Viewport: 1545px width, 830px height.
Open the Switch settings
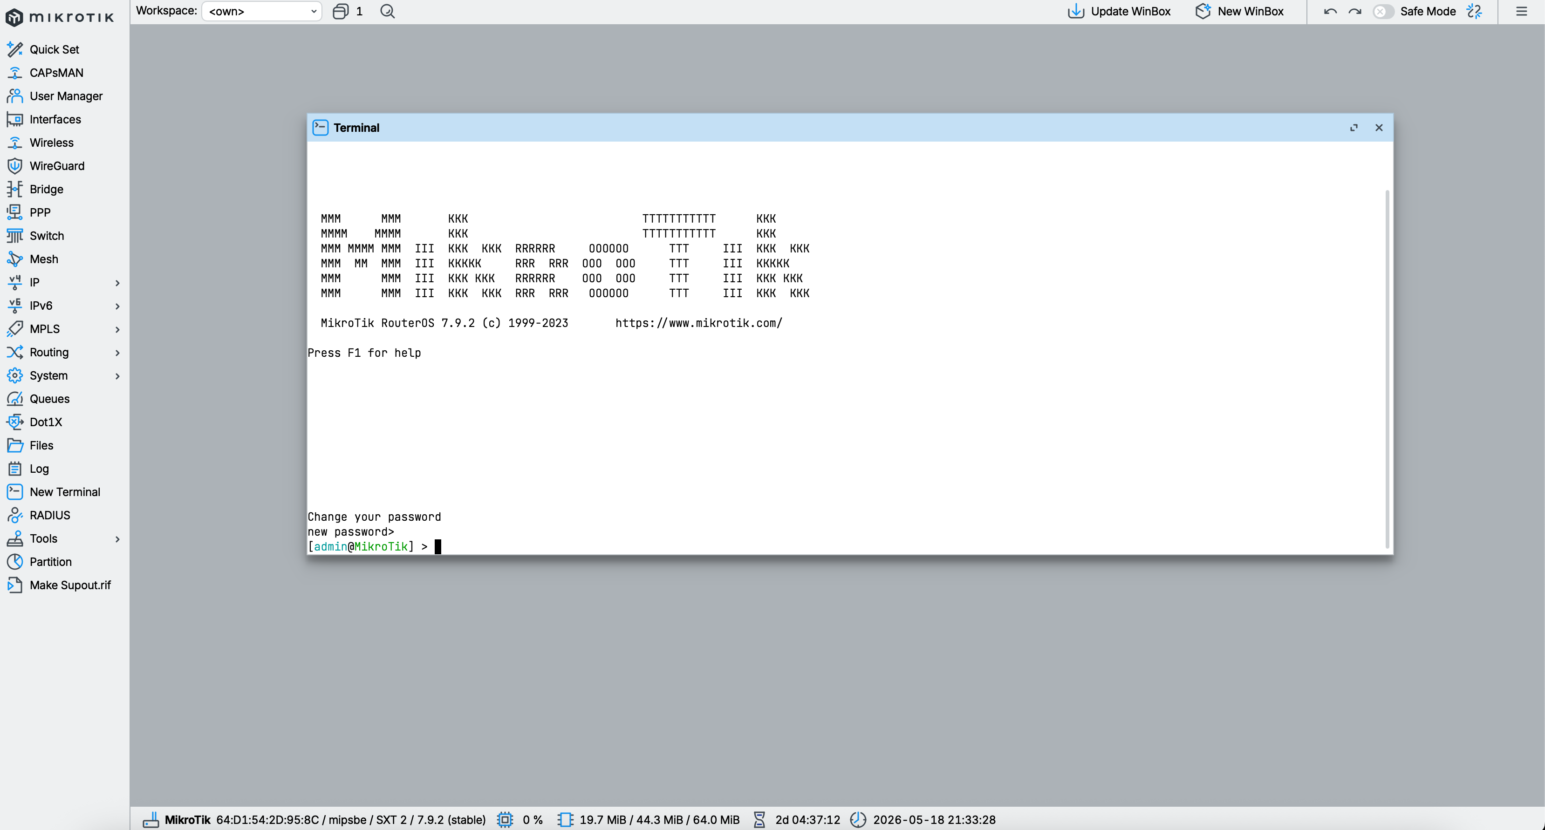[x=47, y=236]
